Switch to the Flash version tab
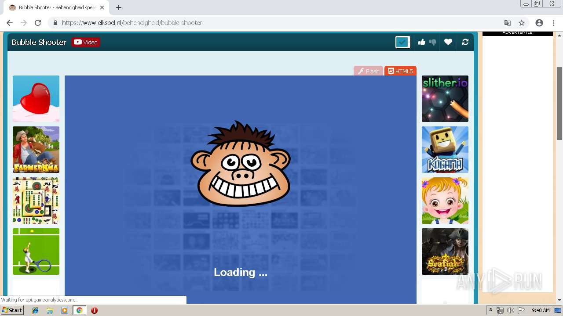The height and width of the screenshot is (316, 563). (368, 71)
